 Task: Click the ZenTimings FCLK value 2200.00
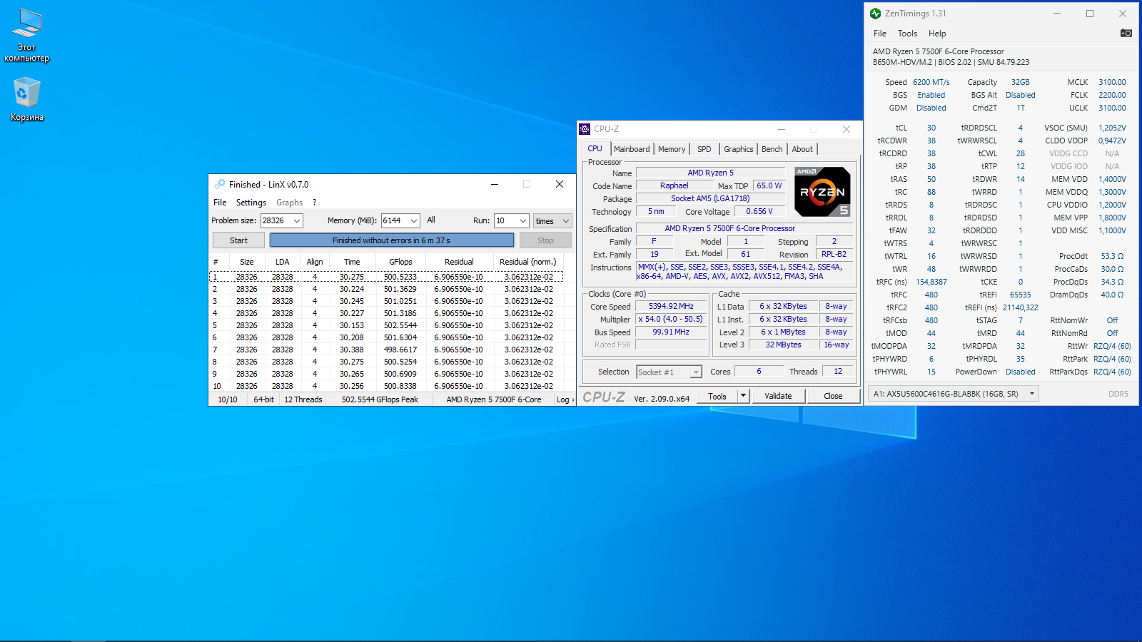(x=1112, y=95)
